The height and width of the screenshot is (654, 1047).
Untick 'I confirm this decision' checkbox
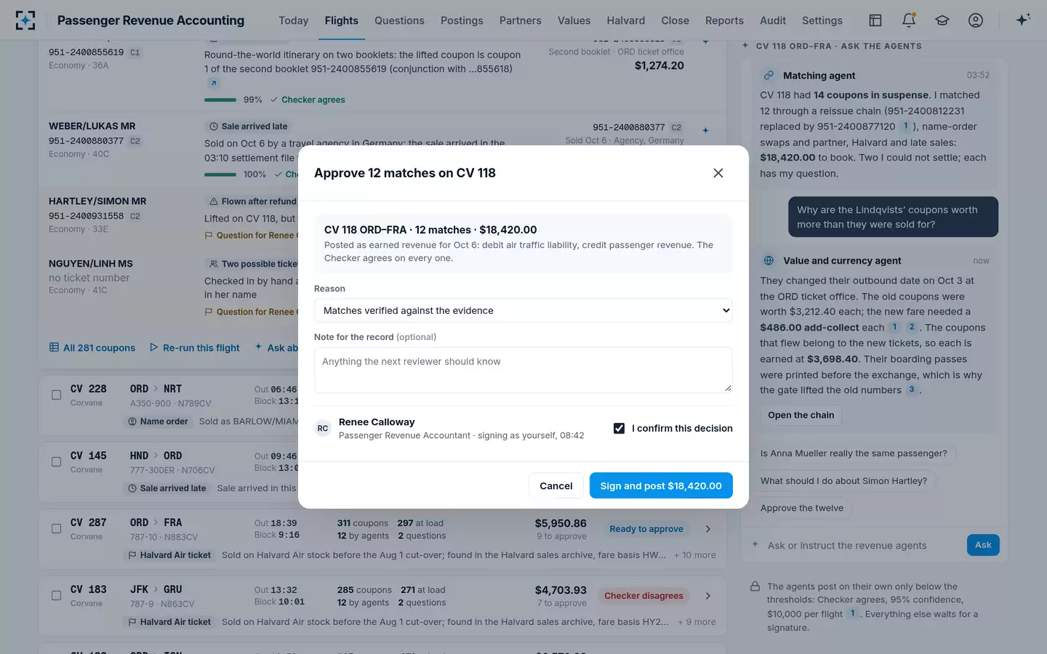(x=619, y=429)
